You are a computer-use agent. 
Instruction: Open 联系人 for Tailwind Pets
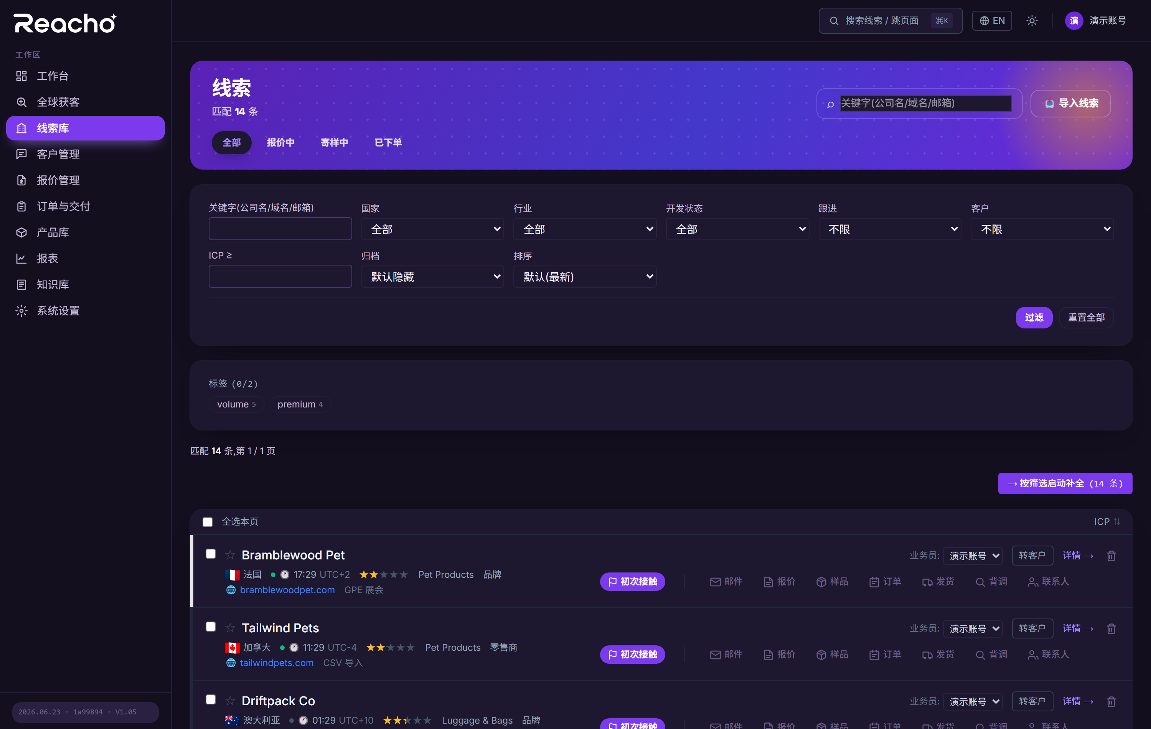tap(1048, 655)
